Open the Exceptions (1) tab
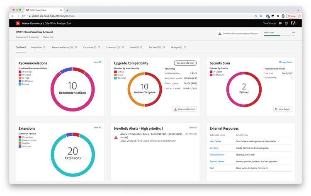 click(89, 47)
